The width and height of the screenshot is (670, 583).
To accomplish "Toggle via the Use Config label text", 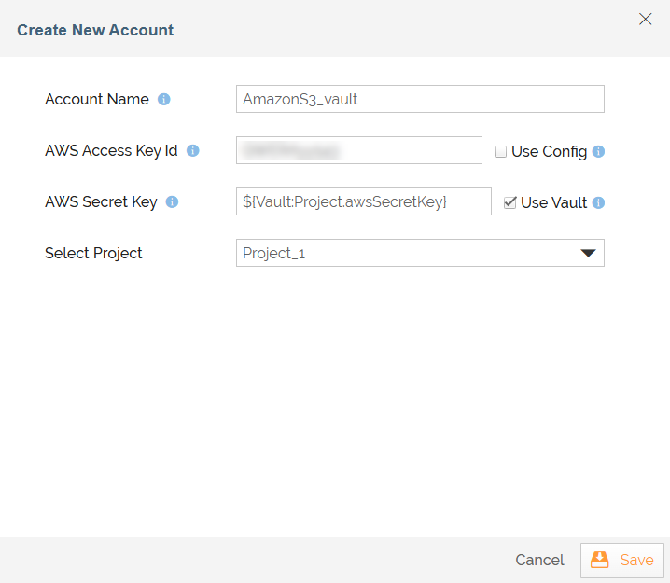I will pyautogui.click(x=549, y=152).
